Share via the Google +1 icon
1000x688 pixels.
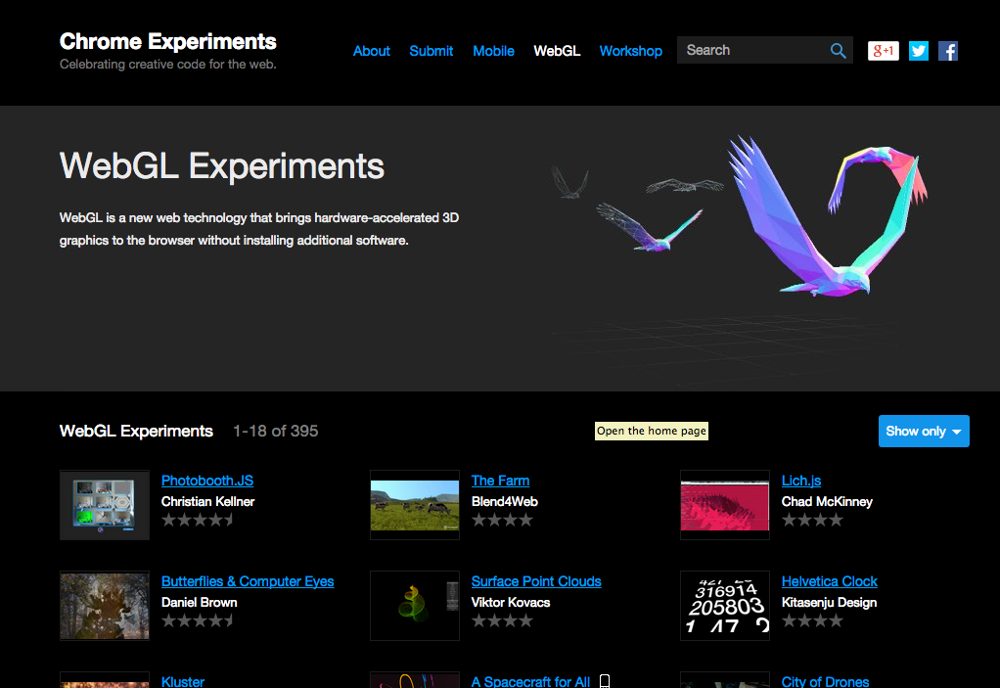(884, 50)
